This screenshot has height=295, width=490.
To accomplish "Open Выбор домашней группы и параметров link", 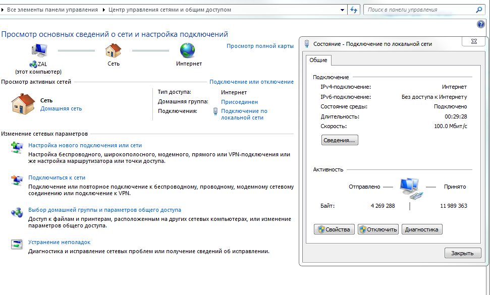I will 104,210.
